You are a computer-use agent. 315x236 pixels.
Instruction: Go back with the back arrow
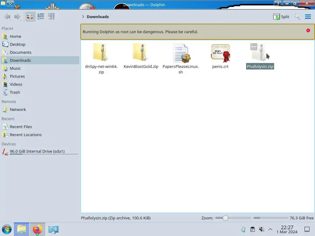(x=7, y=17)
